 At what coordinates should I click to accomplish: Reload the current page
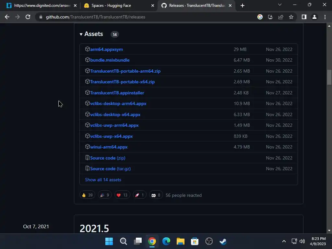[x=28, y=17]
